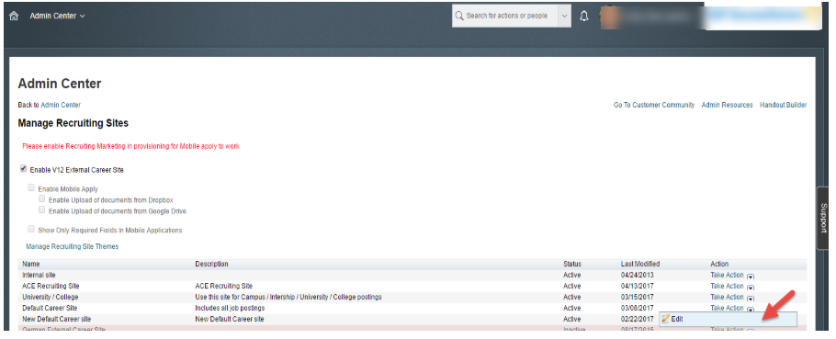Open the Admin Resources link
836x339 pixels.
[x=727, y=105]
